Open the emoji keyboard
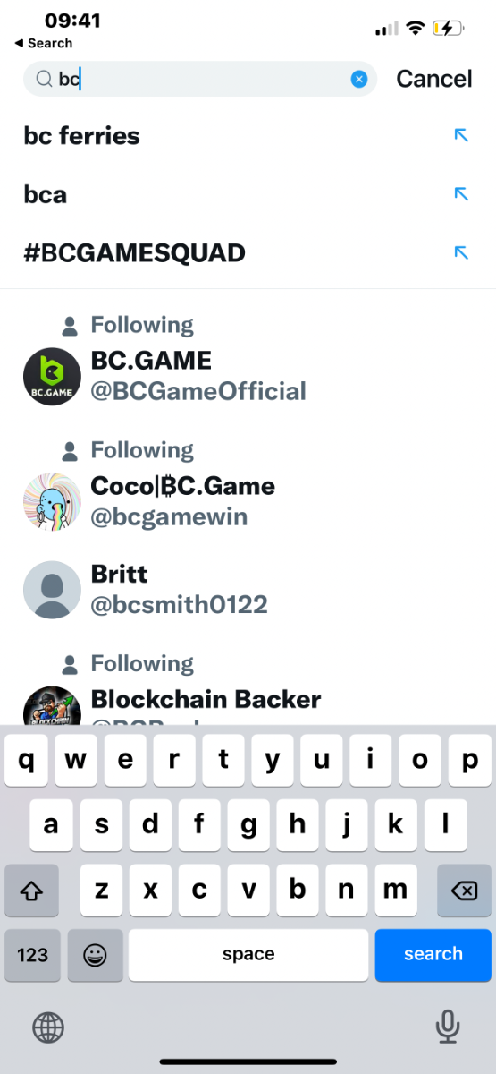 [x=95, y=955]
